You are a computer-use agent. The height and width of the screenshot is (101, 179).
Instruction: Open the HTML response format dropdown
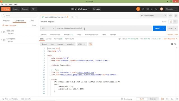[x=82, y=44]
